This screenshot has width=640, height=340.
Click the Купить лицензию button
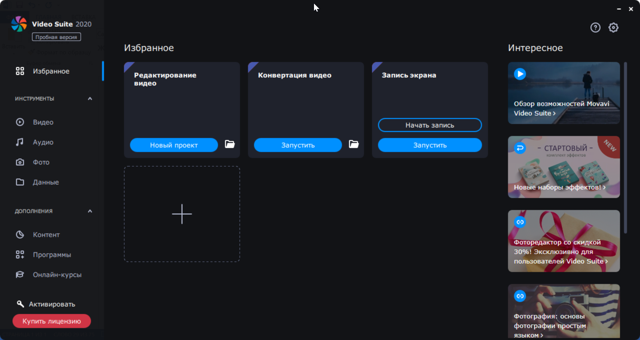pos(52,321)
